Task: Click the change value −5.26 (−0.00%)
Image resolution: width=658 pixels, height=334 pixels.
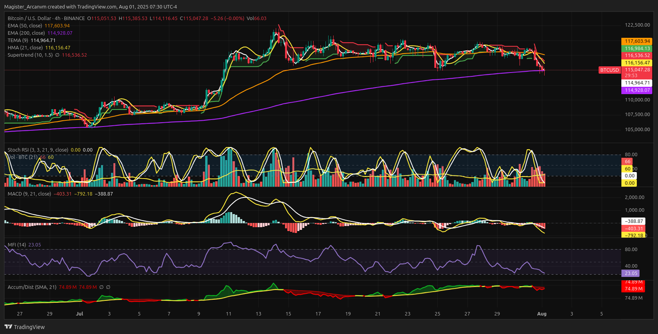Action: point(228,18)
